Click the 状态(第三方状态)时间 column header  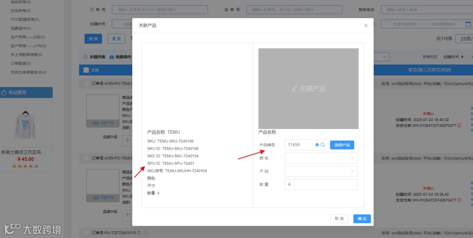[430, 70]
